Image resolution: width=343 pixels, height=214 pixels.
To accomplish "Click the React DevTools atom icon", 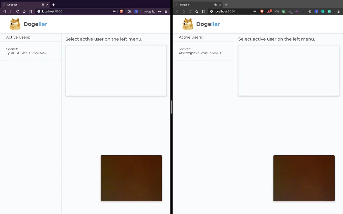I will [310, 11].
